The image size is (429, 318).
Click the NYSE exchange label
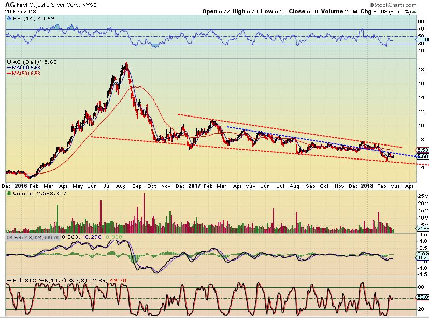[90, 5]
